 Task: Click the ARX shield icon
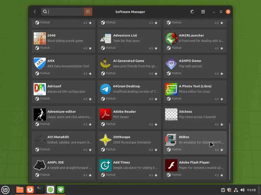coord(40,64)
